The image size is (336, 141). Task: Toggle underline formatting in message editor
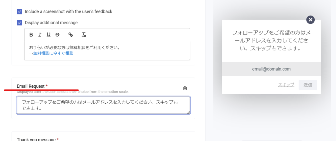[x=49, y=35]
